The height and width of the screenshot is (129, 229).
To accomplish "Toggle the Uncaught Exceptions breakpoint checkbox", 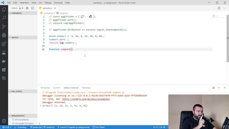I will pos(13,123).
